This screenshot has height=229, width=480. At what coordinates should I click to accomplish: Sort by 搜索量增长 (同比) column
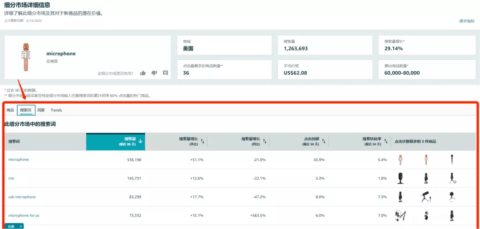tap(265, 141)
